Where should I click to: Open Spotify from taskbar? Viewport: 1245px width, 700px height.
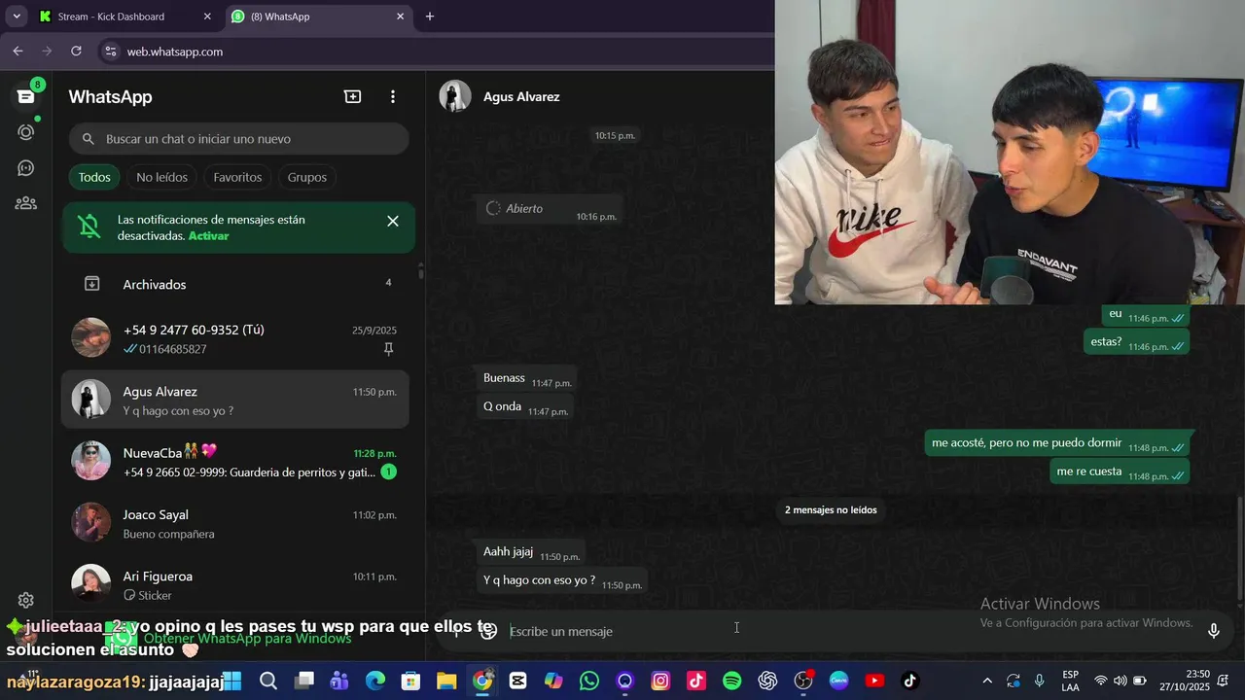coord(732,681)
